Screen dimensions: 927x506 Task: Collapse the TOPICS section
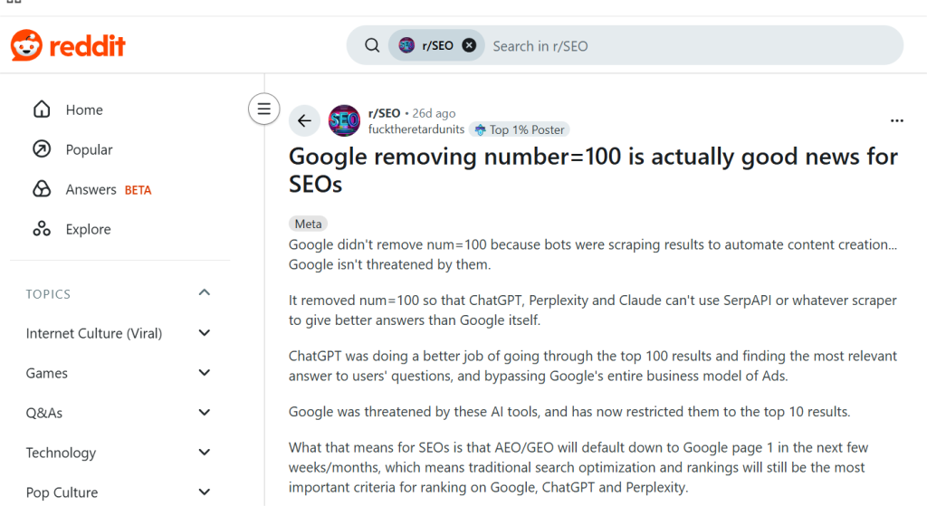(x=204, y=292)
